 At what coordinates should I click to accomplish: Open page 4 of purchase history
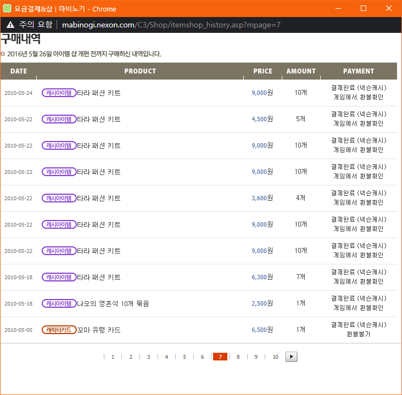[x=166, y=357]
